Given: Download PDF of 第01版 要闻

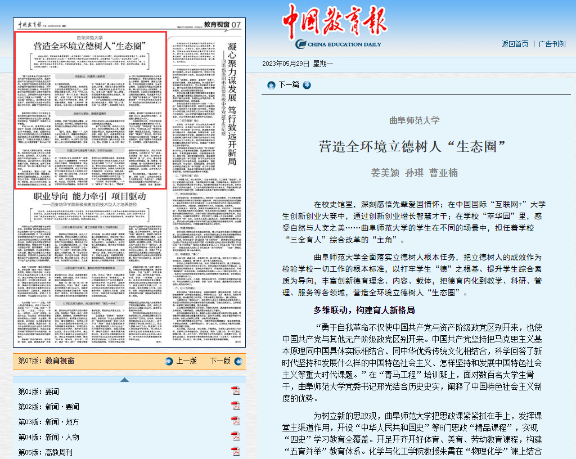Looking at the screenshot, I should pyautogui.click(x=236, y=391).
